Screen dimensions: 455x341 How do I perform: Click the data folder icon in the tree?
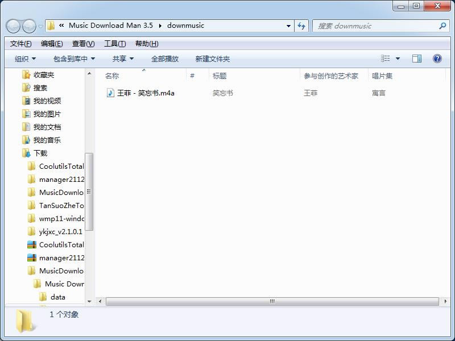pyautogui.click(x=43, y=297)
